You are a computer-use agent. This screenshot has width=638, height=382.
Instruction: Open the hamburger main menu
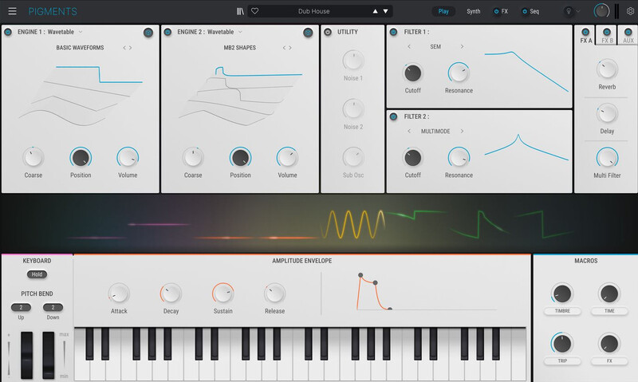[12, 11]
